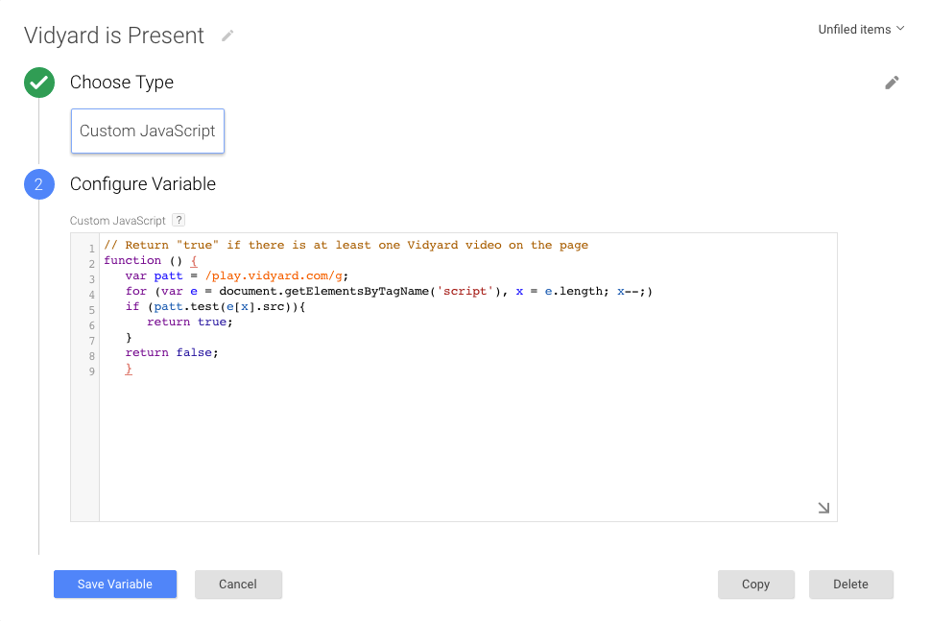Delete this variable
Screen dimensions: 930x621
[x=850, y=585]
